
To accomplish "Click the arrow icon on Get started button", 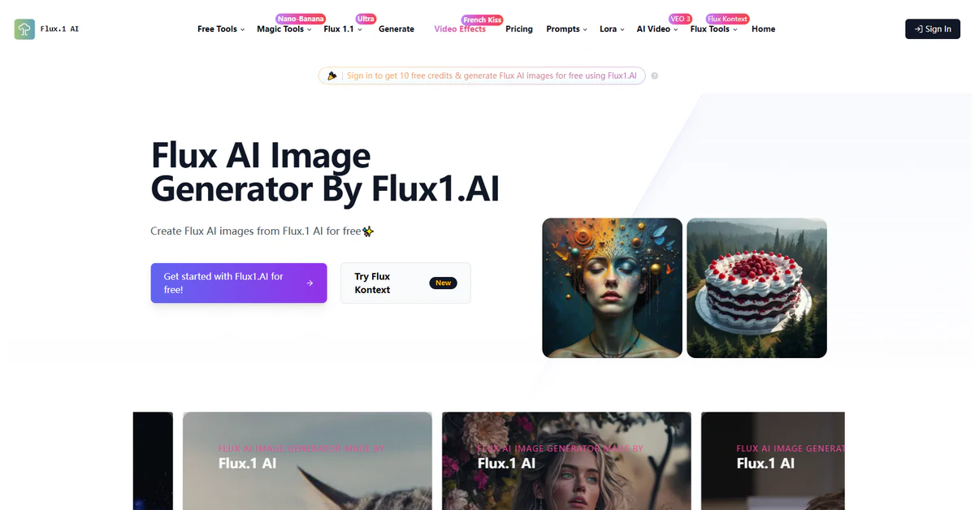I will coord(310,283).
